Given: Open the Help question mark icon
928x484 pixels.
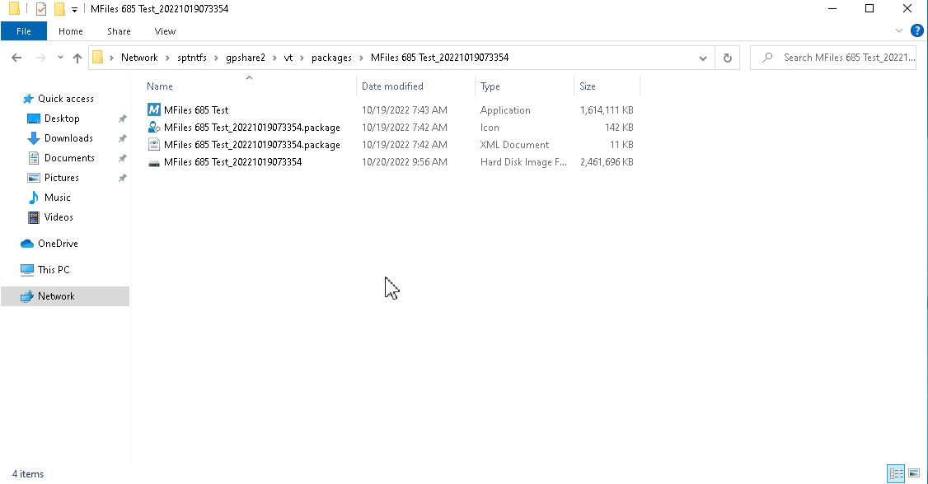Looking at the screenshot, I should tap(916, 30).
